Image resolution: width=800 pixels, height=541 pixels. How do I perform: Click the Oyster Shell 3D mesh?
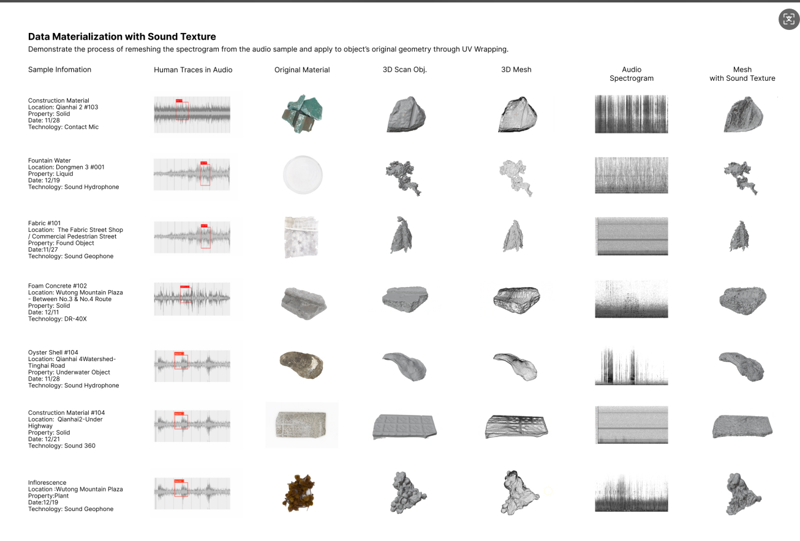(x=516, y=366)
